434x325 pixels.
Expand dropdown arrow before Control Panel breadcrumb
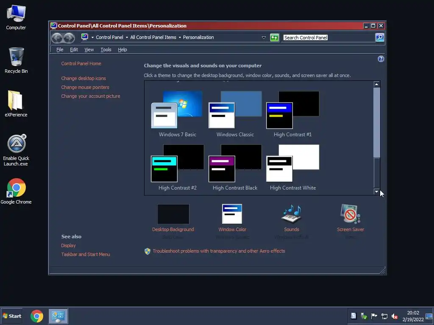coord(92,37)
